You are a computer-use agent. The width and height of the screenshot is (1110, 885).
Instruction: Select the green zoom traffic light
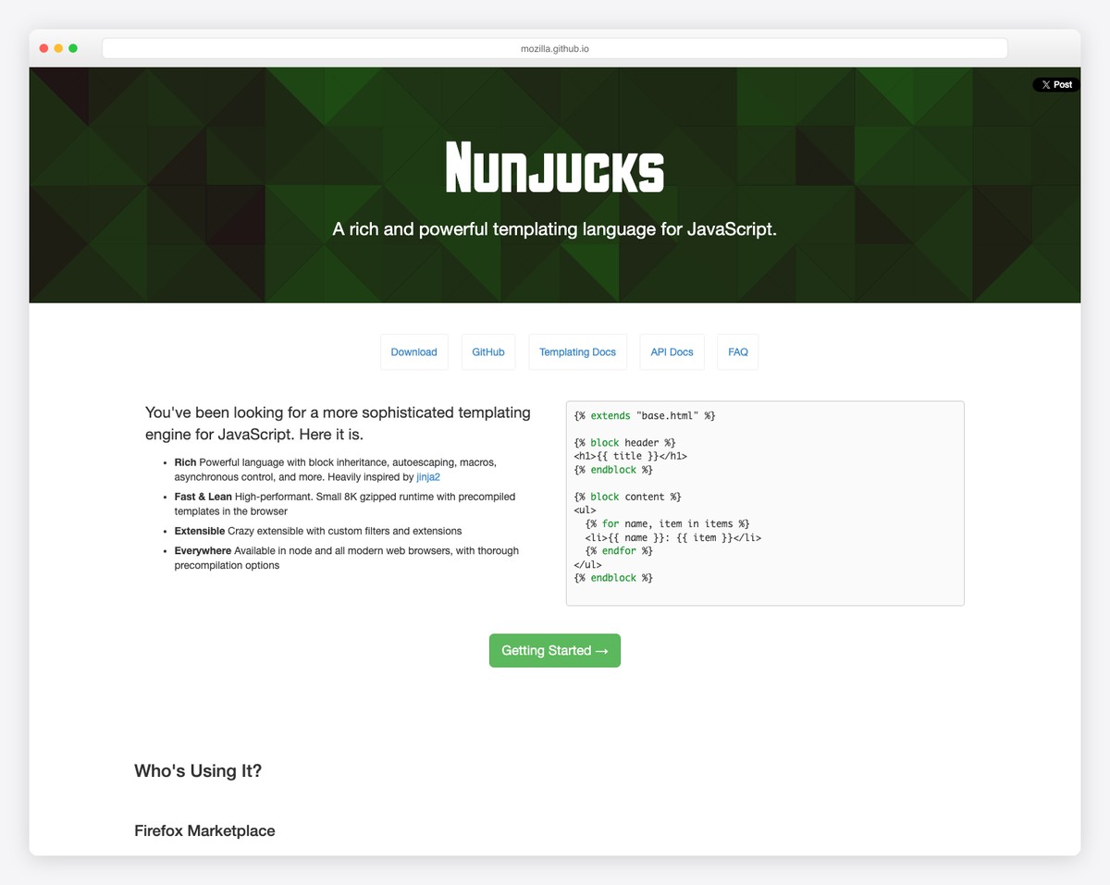pos(73,47)
